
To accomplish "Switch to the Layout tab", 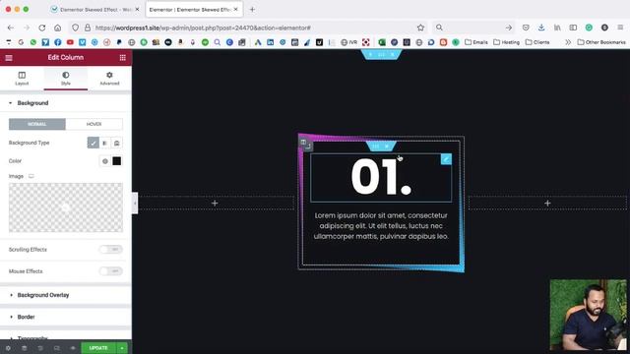I will [22, 79].
